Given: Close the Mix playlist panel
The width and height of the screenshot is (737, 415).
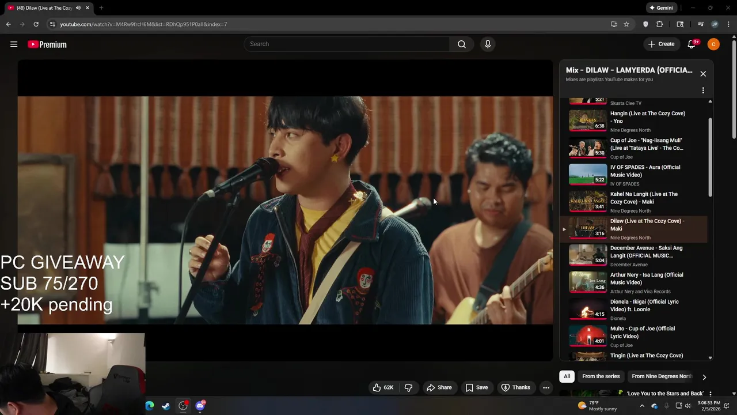Looking at the screenshot, I should (703, 74).
